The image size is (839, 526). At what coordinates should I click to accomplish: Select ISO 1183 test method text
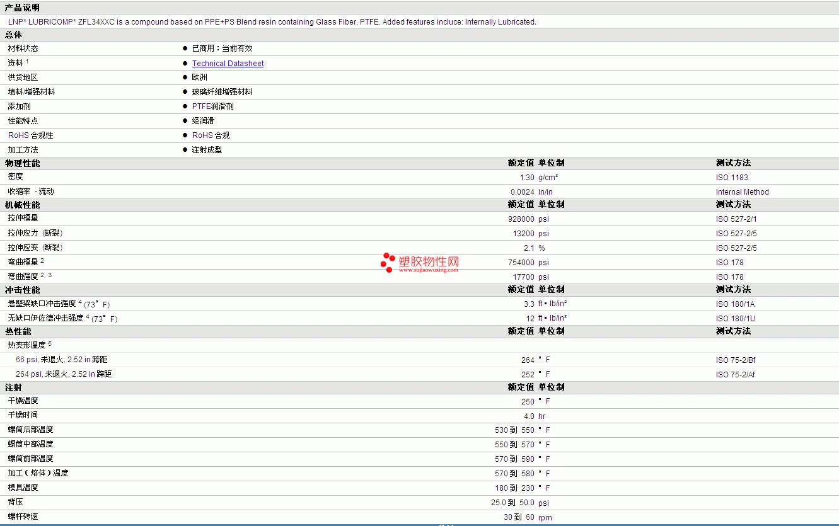[x=732, y=178]
